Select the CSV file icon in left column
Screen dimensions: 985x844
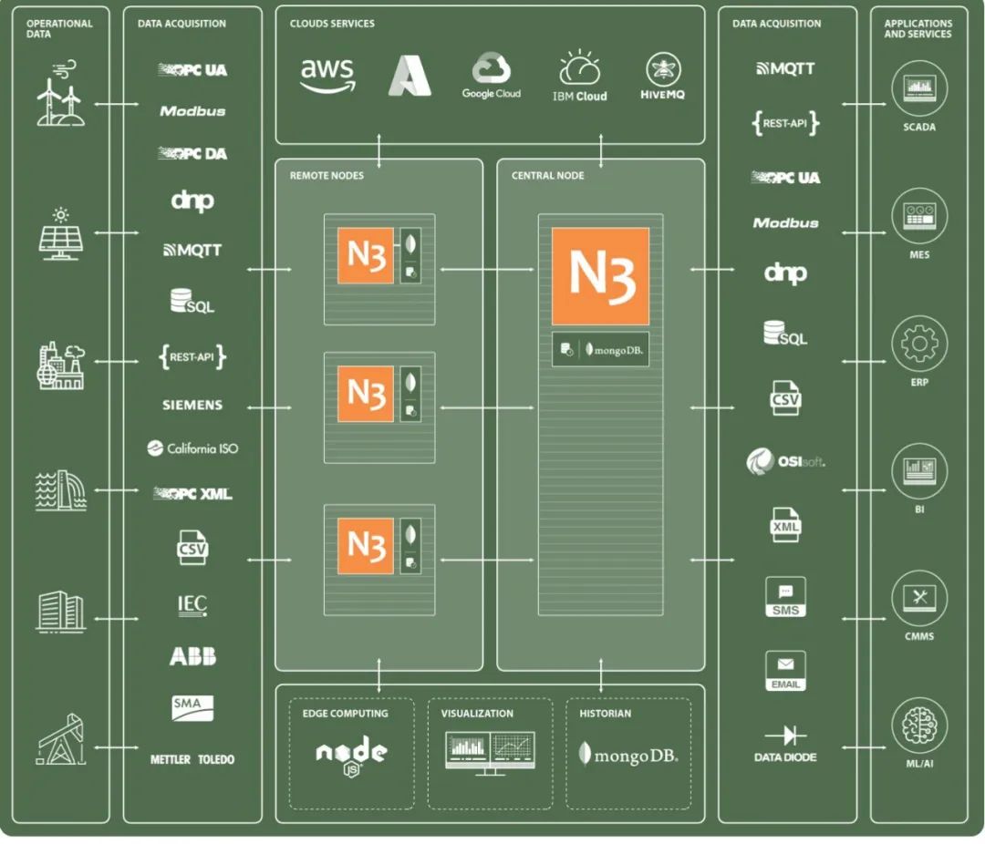192,548
